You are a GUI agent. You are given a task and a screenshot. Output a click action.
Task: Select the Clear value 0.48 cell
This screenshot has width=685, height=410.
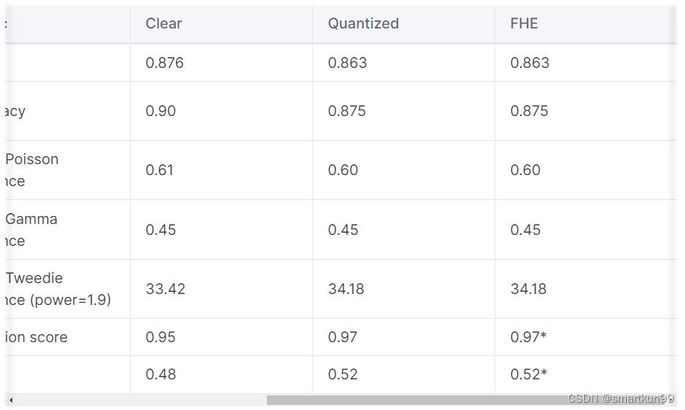click(x=221, y=374)
